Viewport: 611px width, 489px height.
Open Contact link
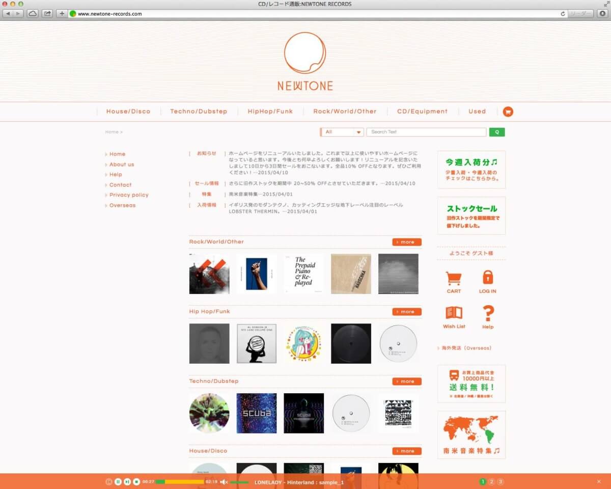pos(120,185)
